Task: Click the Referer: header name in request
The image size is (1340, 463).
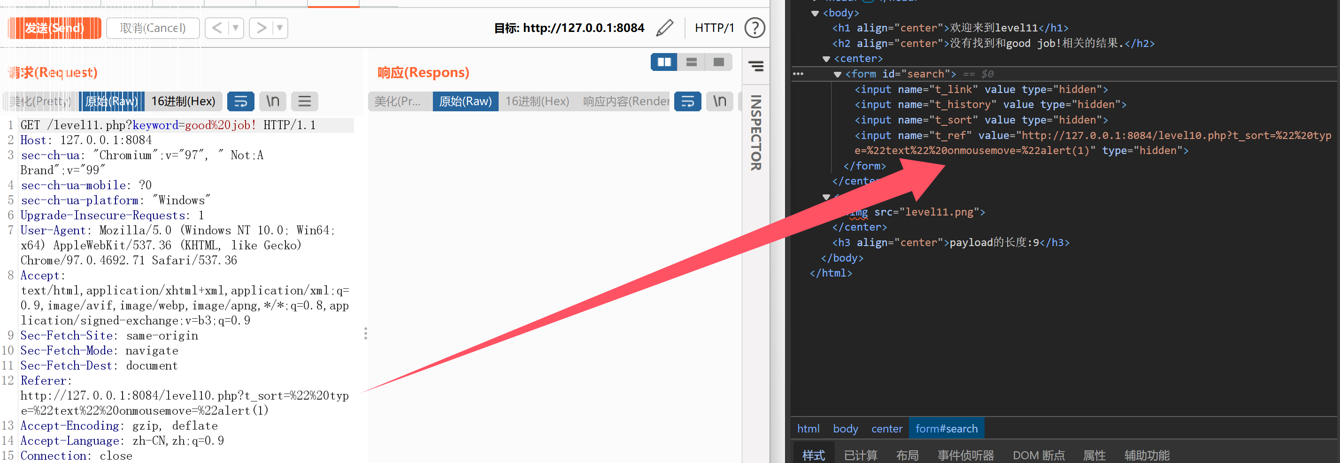Action: [46, 381]
